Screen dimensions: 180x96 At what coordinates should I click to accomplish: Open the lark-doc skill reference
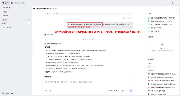pos(152,67)
